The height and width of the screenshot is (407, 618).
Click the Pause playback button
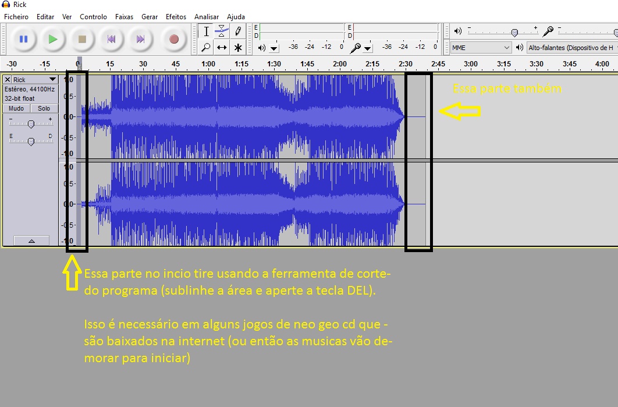tap(23, 39)
